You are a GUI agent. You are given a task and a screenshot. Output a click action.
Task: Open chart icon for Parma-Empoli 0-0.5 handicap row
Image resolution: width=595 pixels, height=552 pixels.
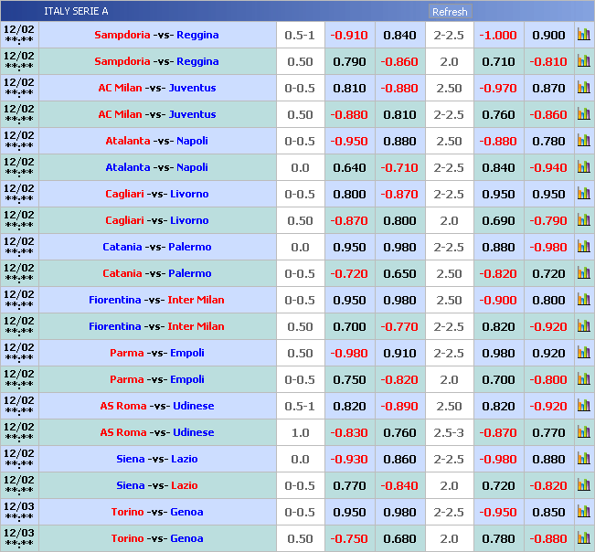583,379
